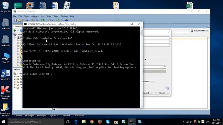
Task: Select the This PC desktop icon
Action: click(6, 58)
